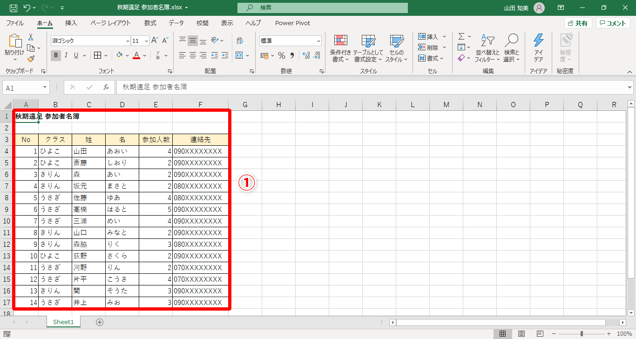
Task: Switch to the データ tab
Action: click(176, 23)
